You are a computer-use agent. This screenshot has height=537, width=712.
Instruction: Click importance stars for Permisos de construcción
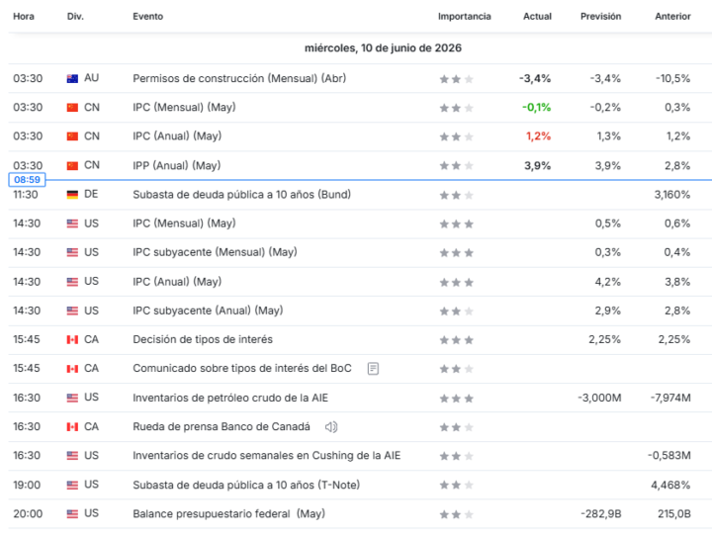click(456, 79)
